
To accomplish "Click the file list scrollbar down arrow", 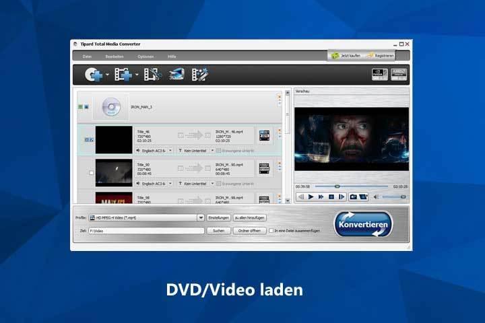I will (x=288, y=201).
